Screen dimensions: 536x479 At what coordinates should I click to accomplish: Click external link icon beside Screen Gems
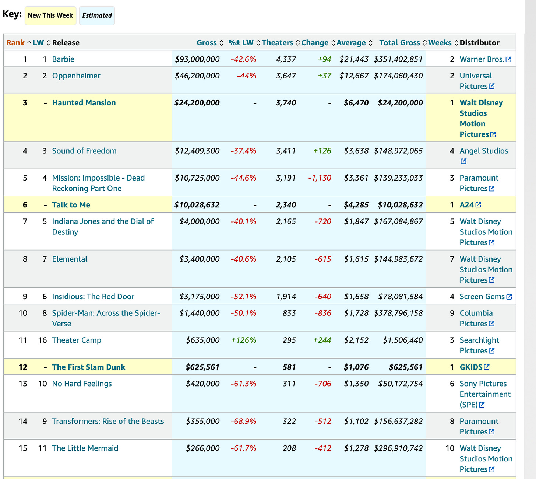click(x=509, y=297)
